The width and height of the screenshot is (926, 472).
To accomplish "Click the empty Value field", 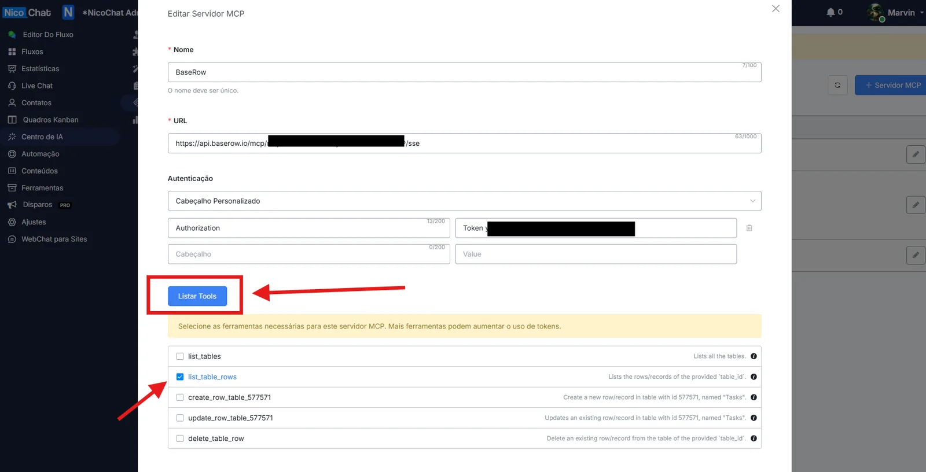I will [x=596, y=254].
